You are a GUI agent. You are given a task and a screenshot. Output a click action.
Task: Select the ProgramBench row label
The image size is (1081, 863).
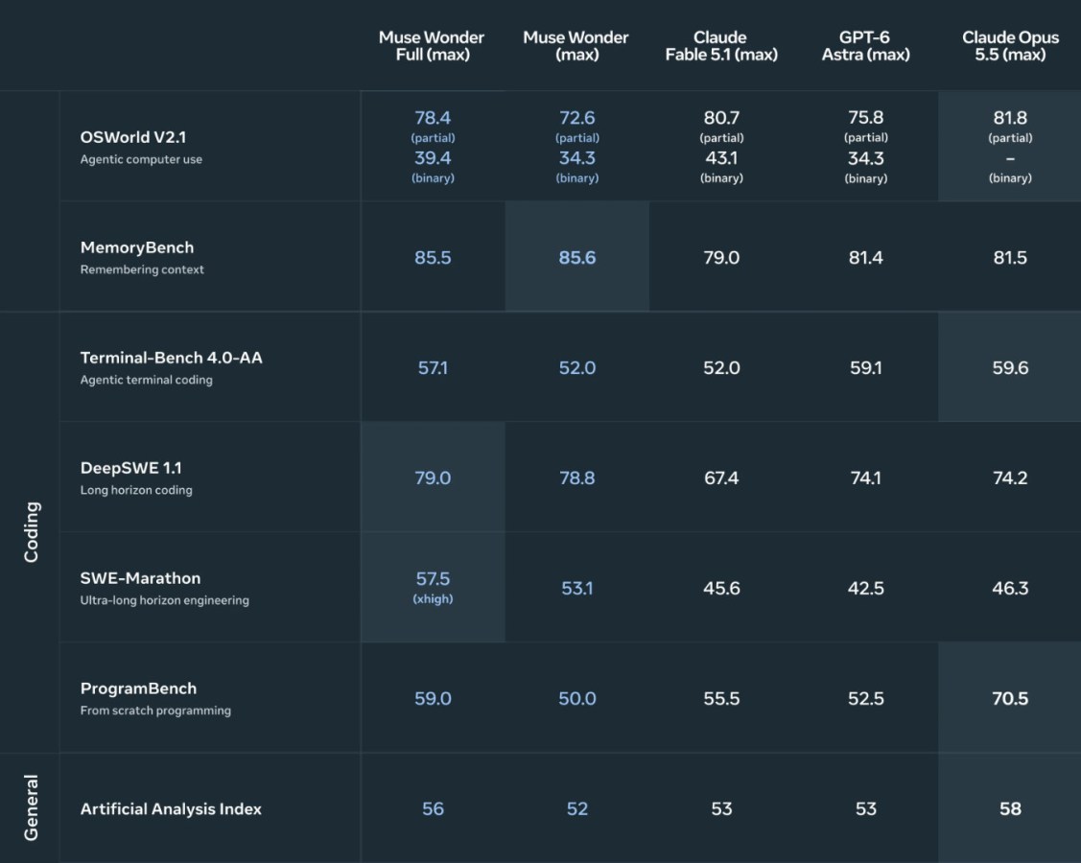point(138,688)
